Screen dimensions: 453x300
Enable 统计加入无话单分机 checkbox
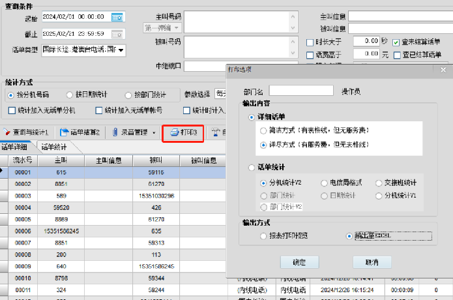click(x=12, y=110)
